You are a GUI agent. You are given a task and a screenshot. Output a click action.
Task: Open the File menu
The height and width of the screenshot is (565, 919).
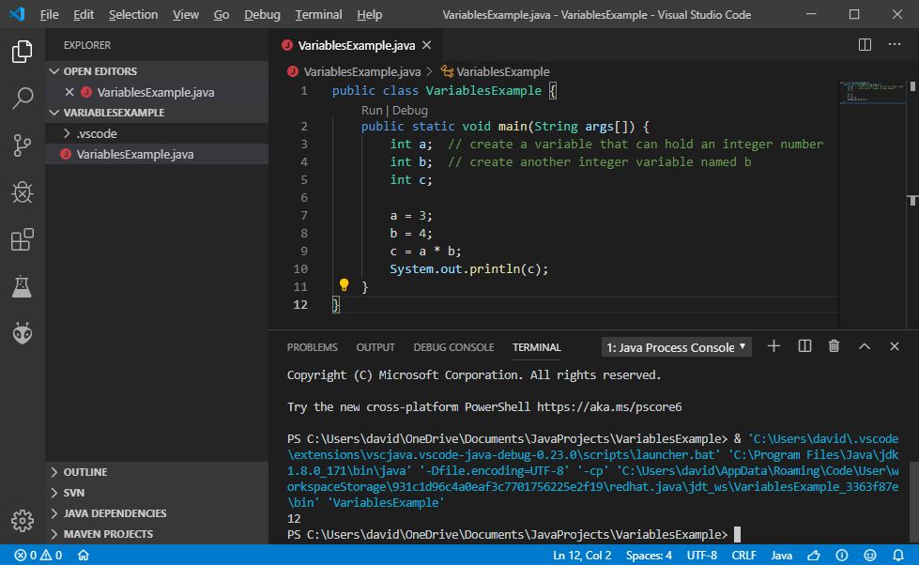pos(49,15)
